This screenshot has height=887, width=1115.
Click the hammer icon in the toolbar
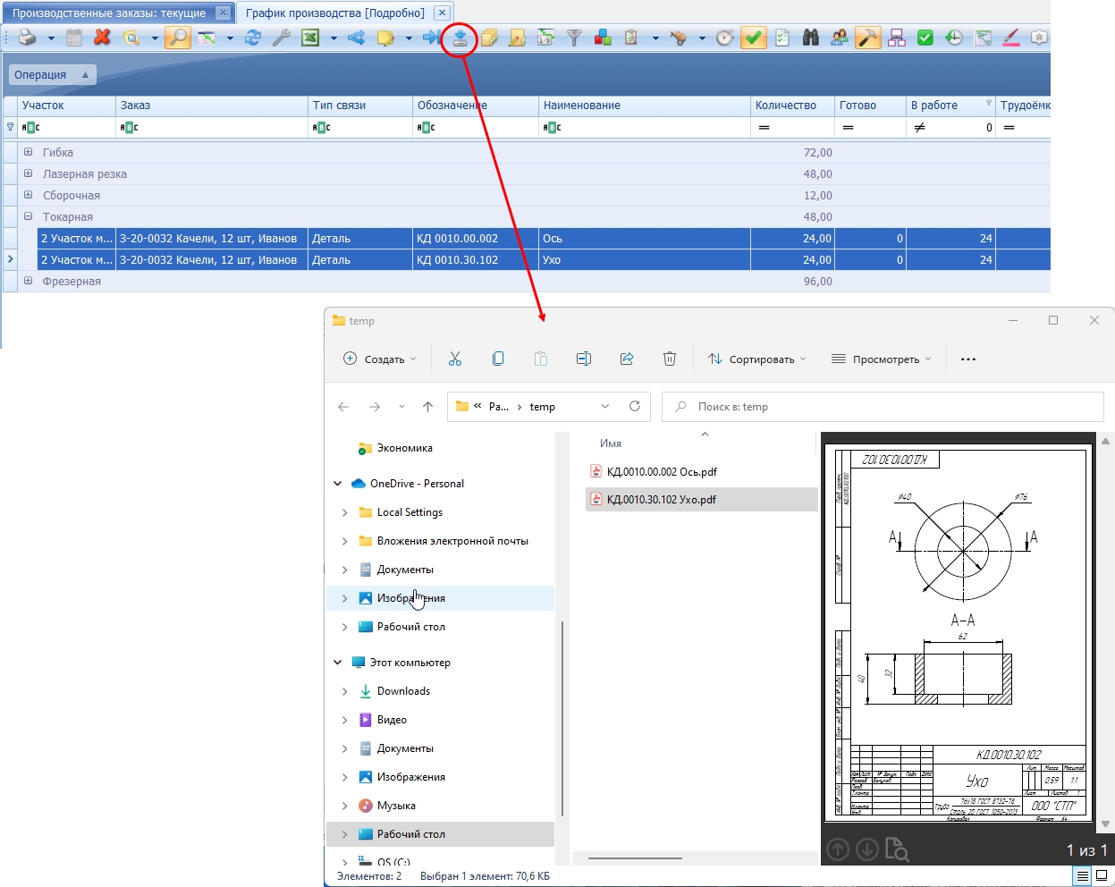868,38
